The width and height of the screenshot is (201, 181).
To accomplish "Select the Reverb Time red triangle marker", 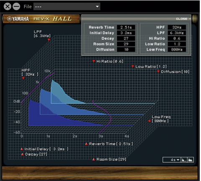I will (86, 144).
